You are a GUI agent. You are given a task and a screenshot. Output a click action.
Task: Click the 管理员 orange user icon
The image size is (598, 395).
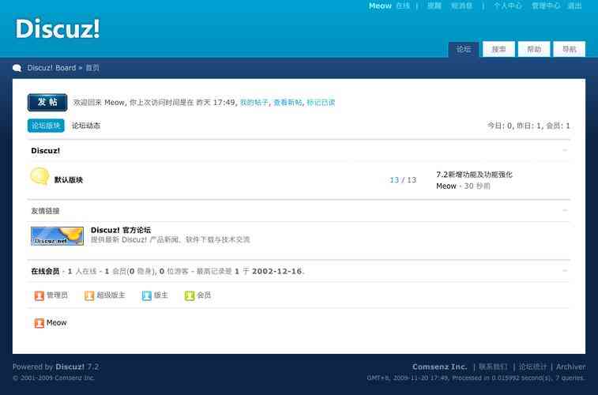tap(39, 295)
